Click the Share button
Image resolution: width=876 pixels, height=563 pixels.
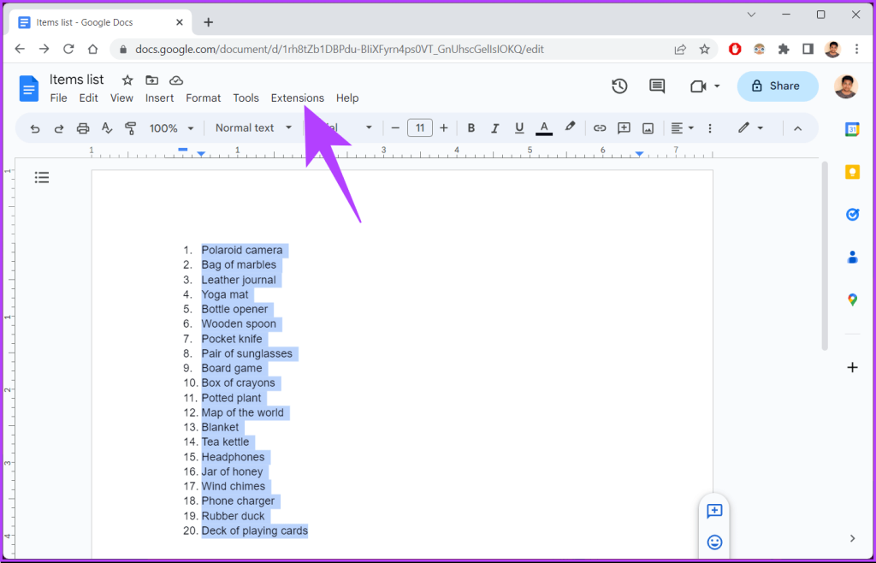(777, 86)
